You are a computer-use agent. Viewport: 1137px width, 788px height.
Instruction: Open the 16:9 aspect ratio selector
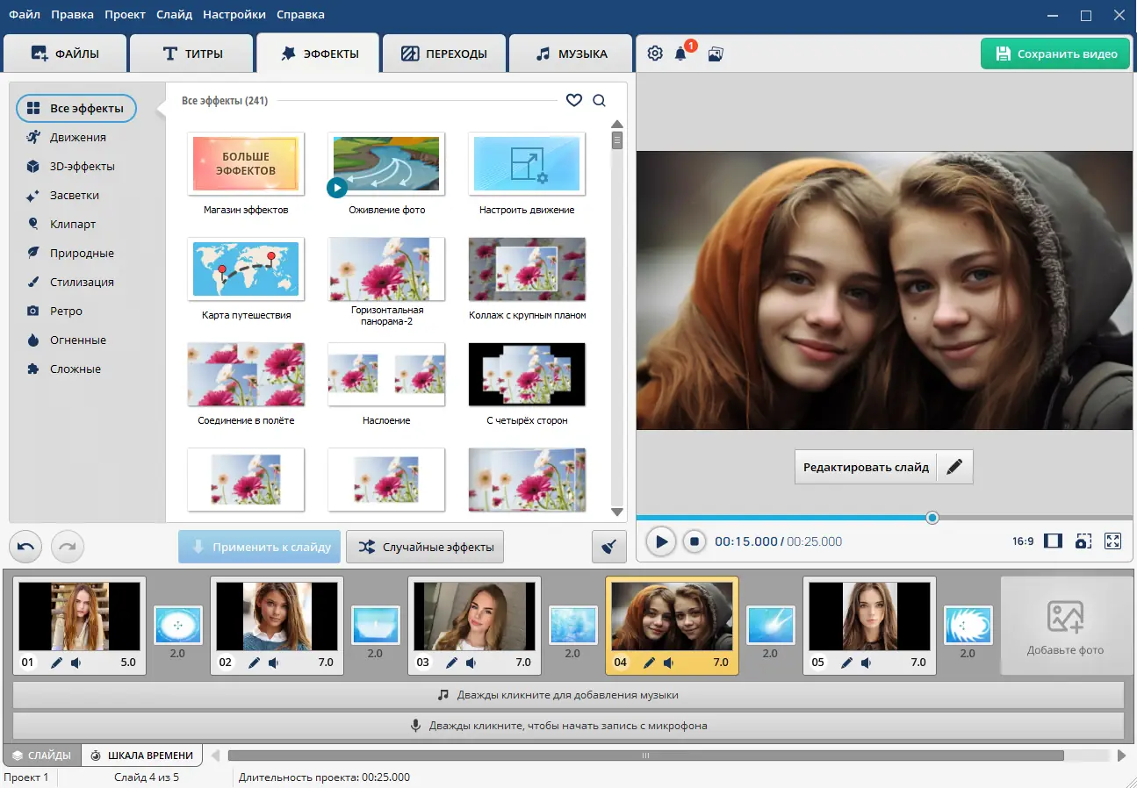pos(1023,541)
